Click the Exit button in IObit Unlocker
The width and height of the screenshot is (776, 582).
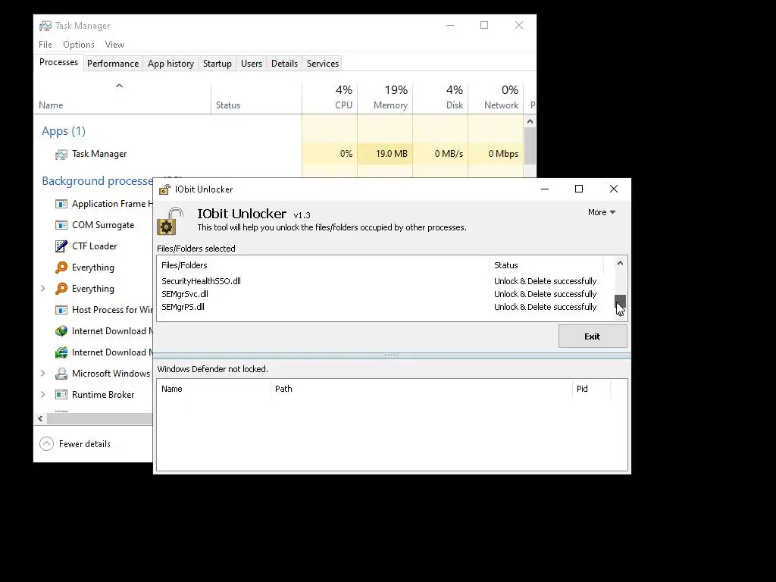tap(593, 336)
